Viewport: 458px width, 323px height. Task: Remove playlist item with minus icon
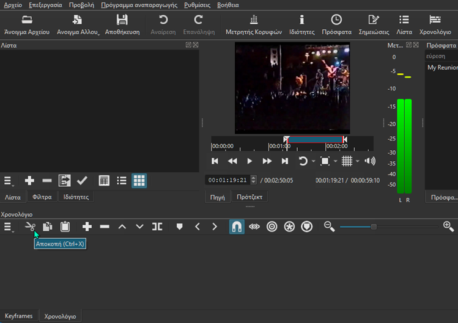pos(46,181)
